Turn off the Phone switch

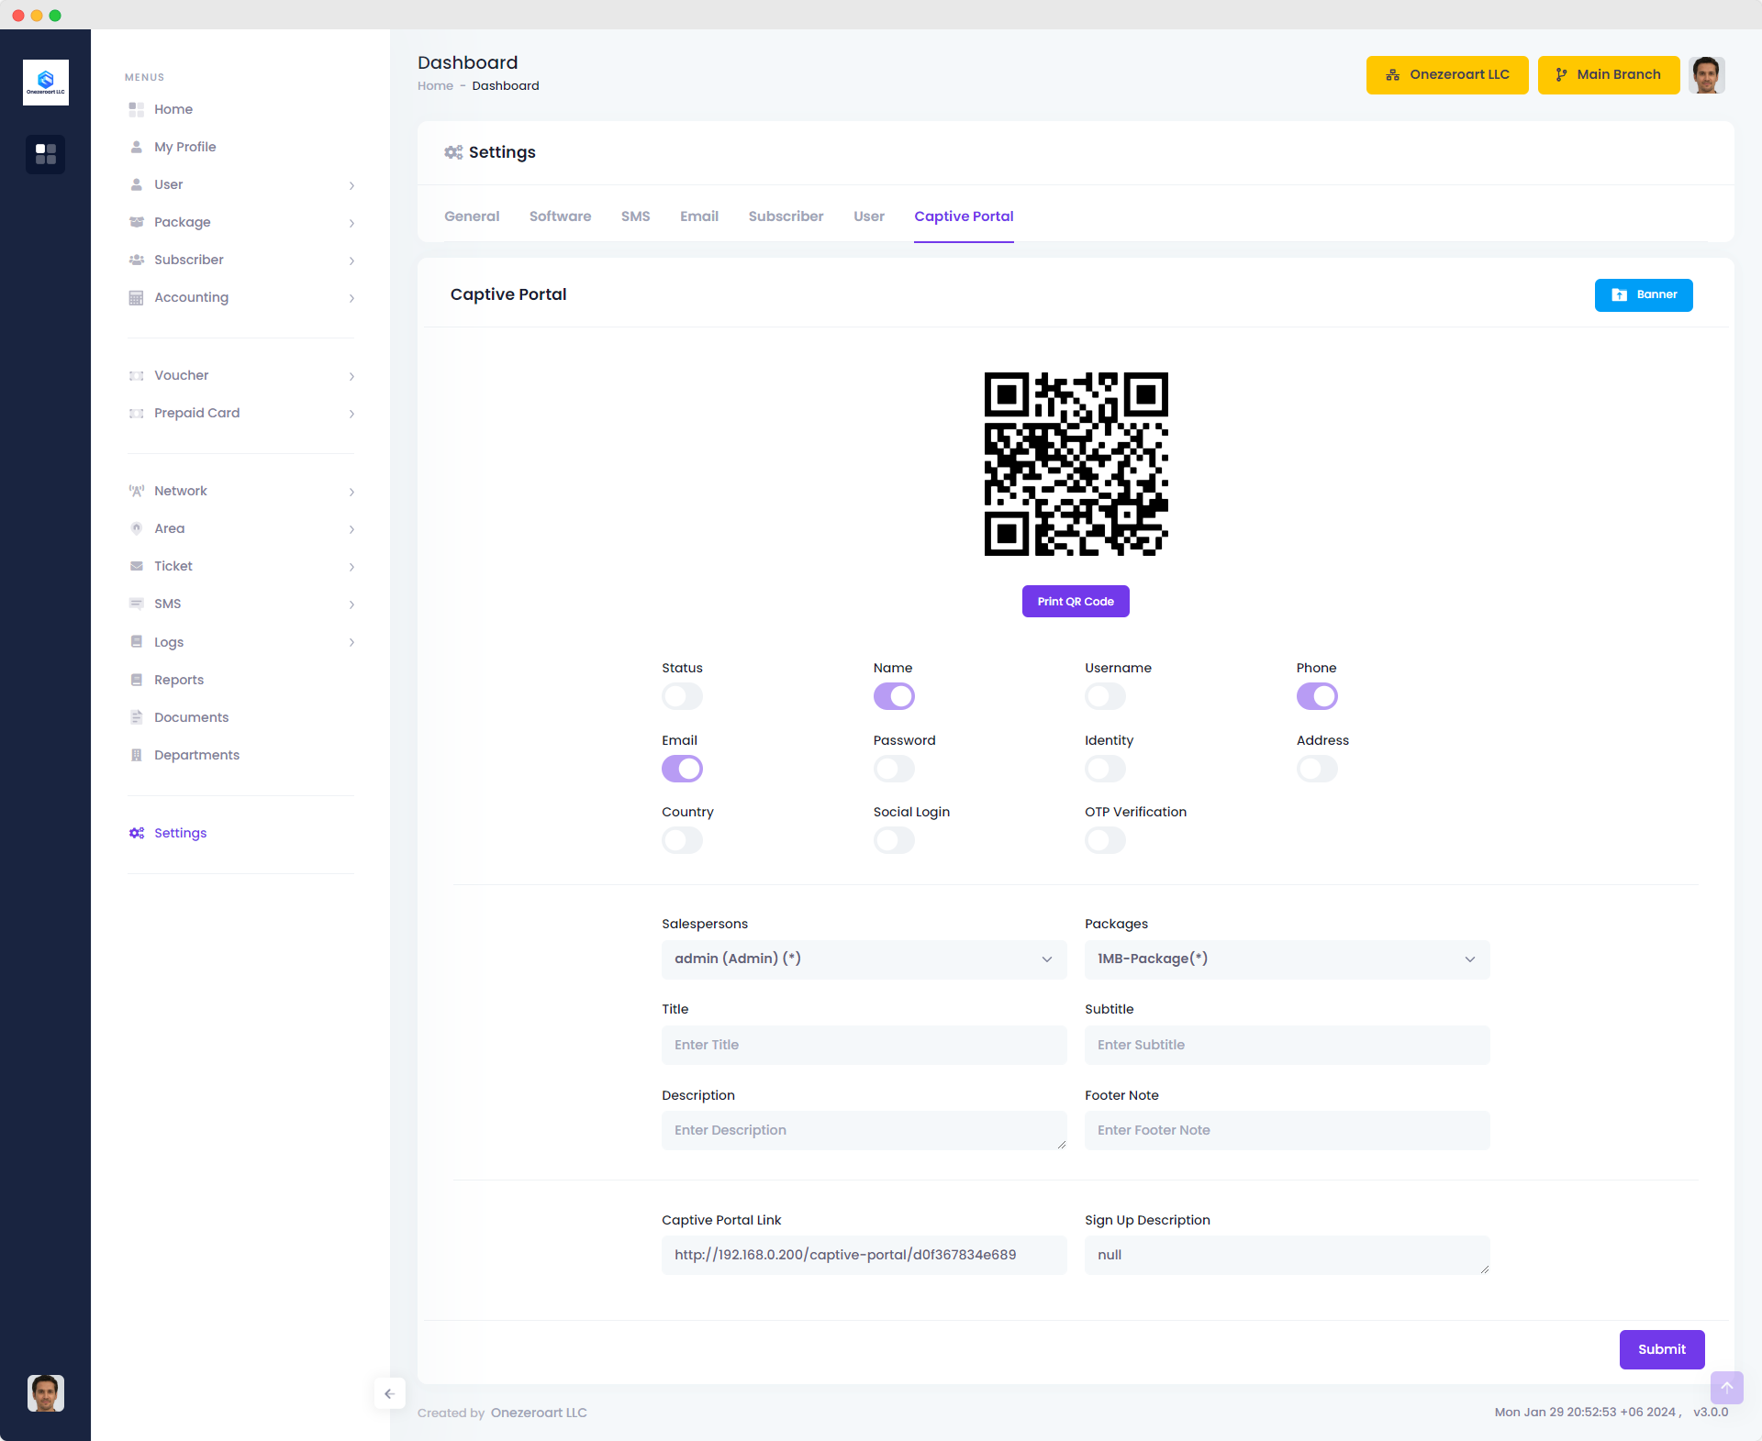[x=1317, y=696]
